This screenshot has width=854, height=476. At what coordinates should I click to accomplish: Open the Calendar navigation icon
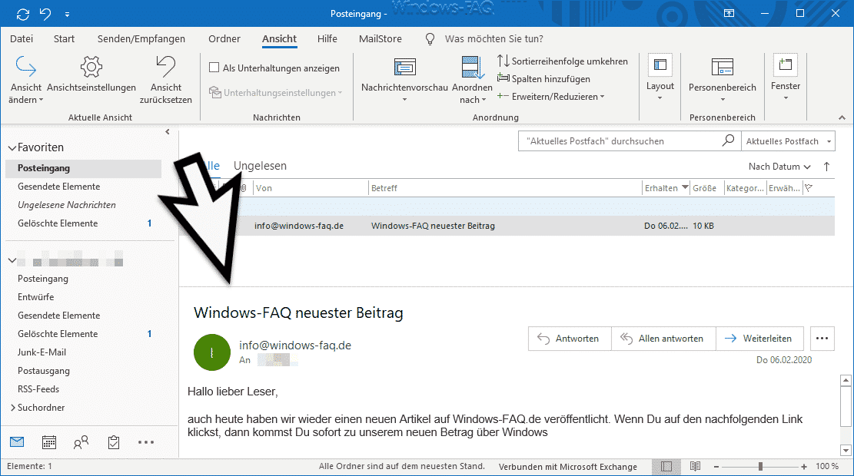49,442
